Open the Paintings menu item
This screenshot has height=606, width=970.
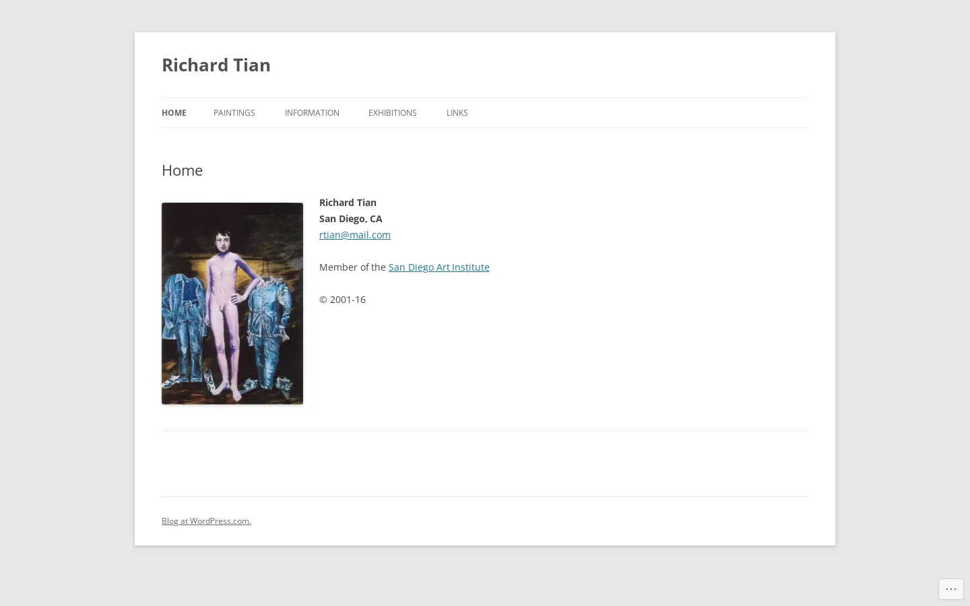coord(234,112)
